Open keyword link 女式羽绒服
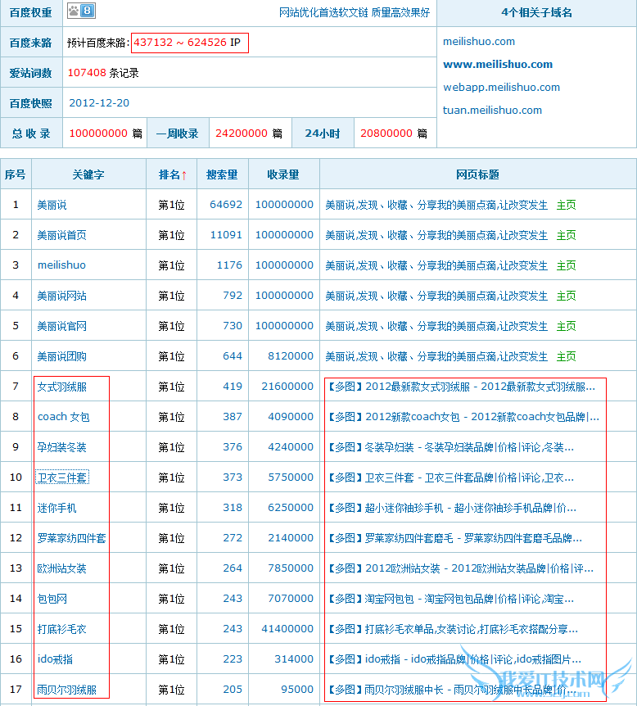This screenshot has width=637, height=706. tap(61, 387)
